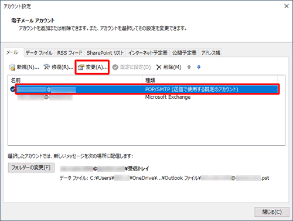Select the POP/SMTP account row
Viewport: 293px width, 221px height.
coord(147,89)
